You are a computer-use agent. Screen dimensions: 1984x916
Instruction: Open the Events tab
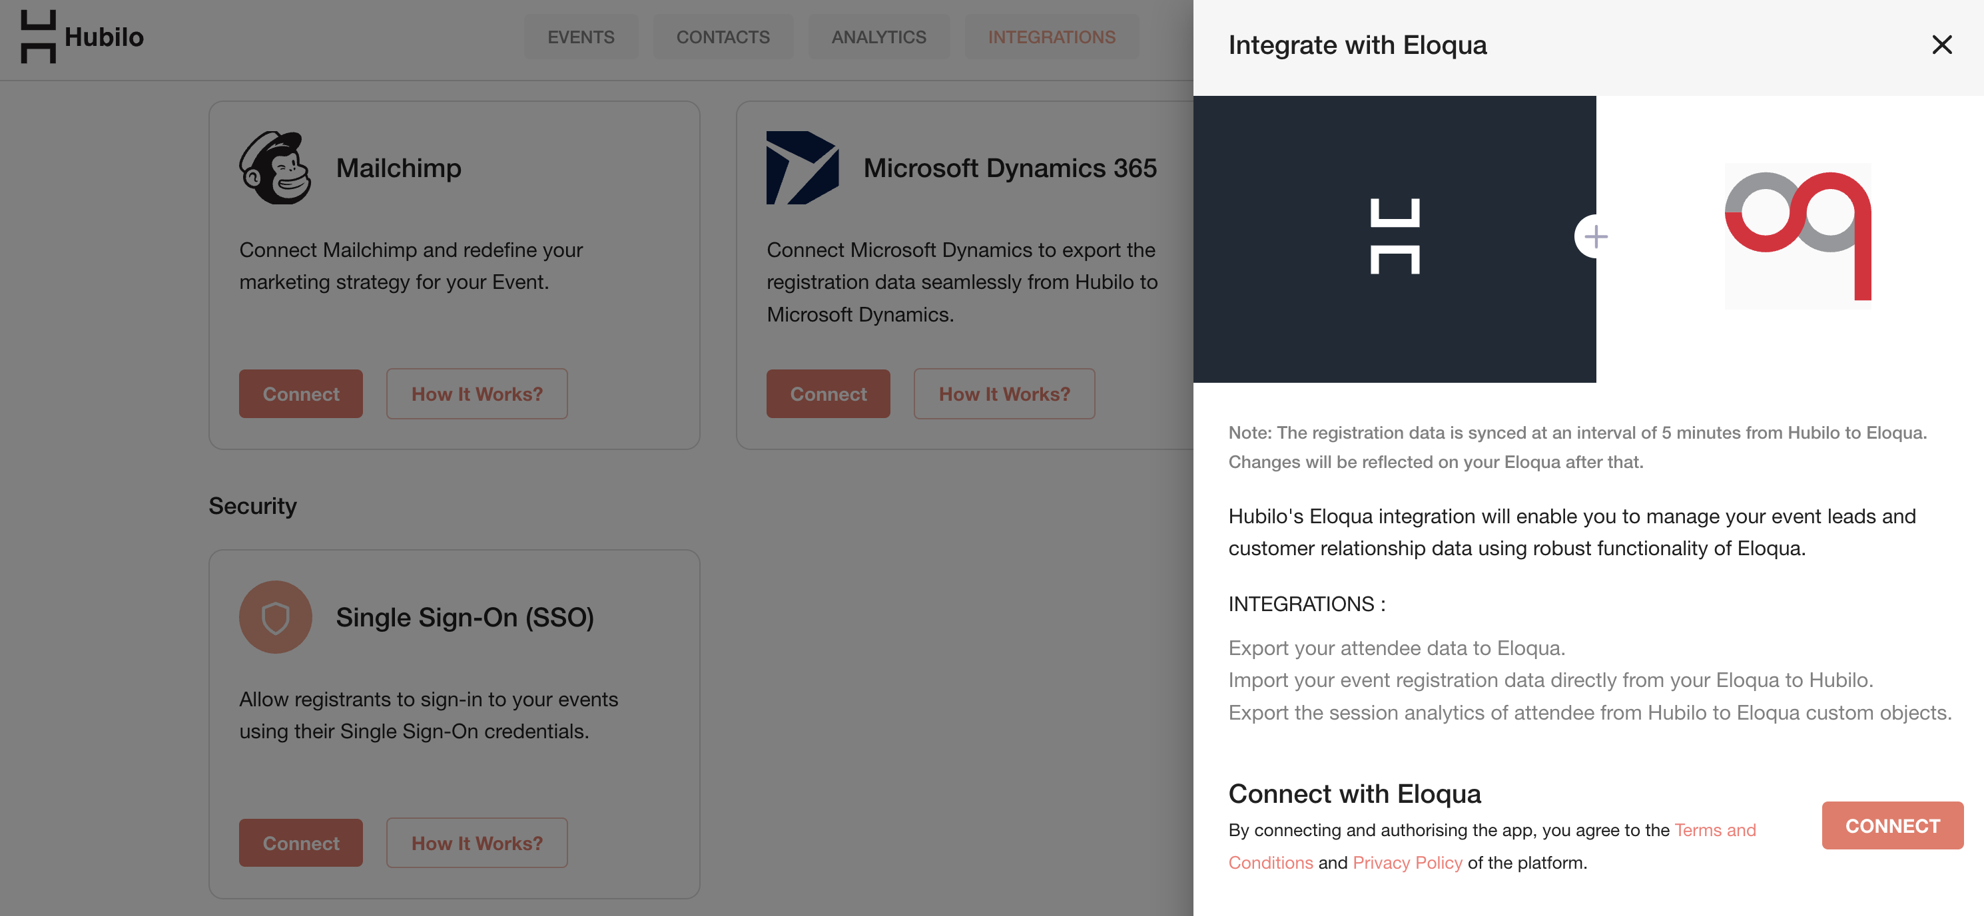581,37
